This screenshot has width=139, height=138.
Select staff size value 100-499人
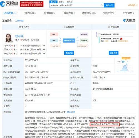pyautogui.click(x=30, y=100)
